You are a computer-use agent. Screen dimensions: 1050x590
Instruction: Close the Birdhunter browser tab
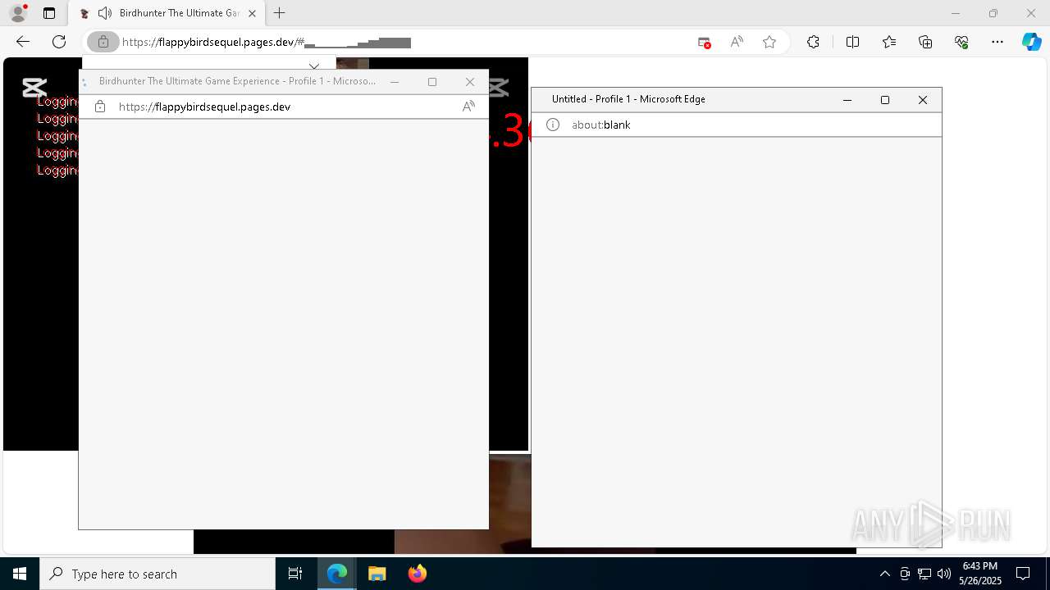click(x=252, y=13)
